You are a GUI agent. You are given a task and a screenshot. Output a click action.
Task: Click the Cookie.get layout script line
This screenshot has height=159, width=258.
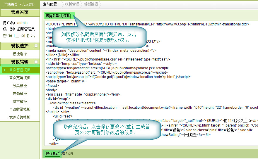(118, 77)
